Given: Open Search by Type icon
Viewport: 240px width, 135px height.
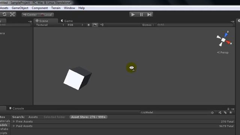Looking at the screenshot, I should [220, 112].
